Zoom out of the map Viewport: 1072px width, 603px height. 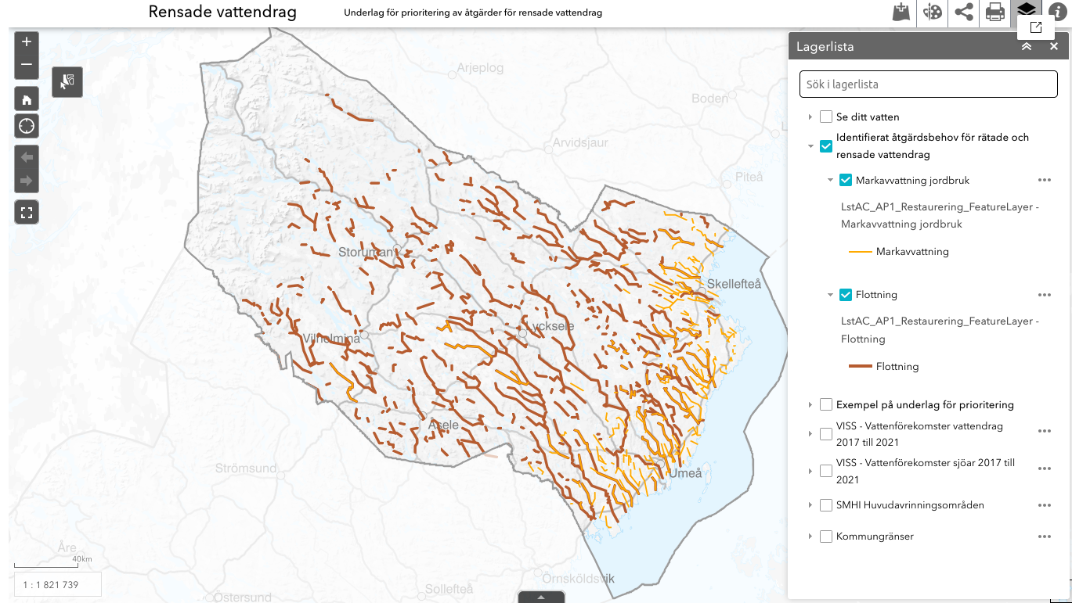pyautogui.click(x=27, y=66)
